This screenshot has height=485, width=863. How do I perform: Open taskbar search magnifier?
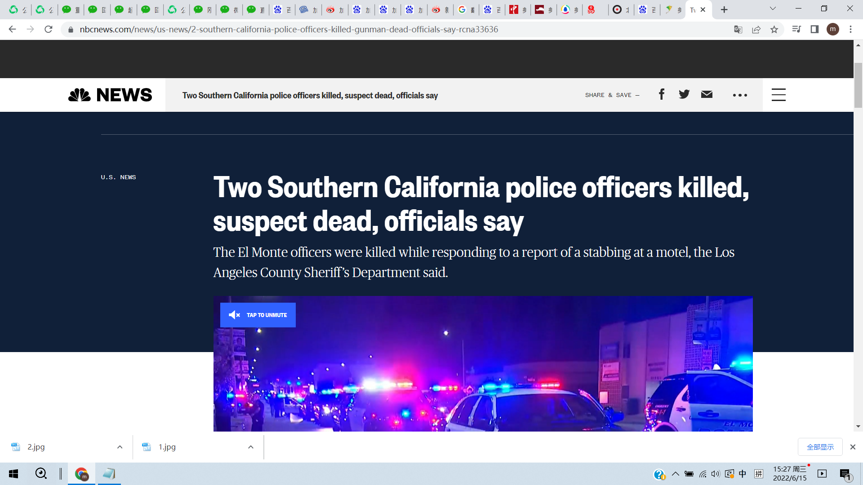tap(41, 474)
